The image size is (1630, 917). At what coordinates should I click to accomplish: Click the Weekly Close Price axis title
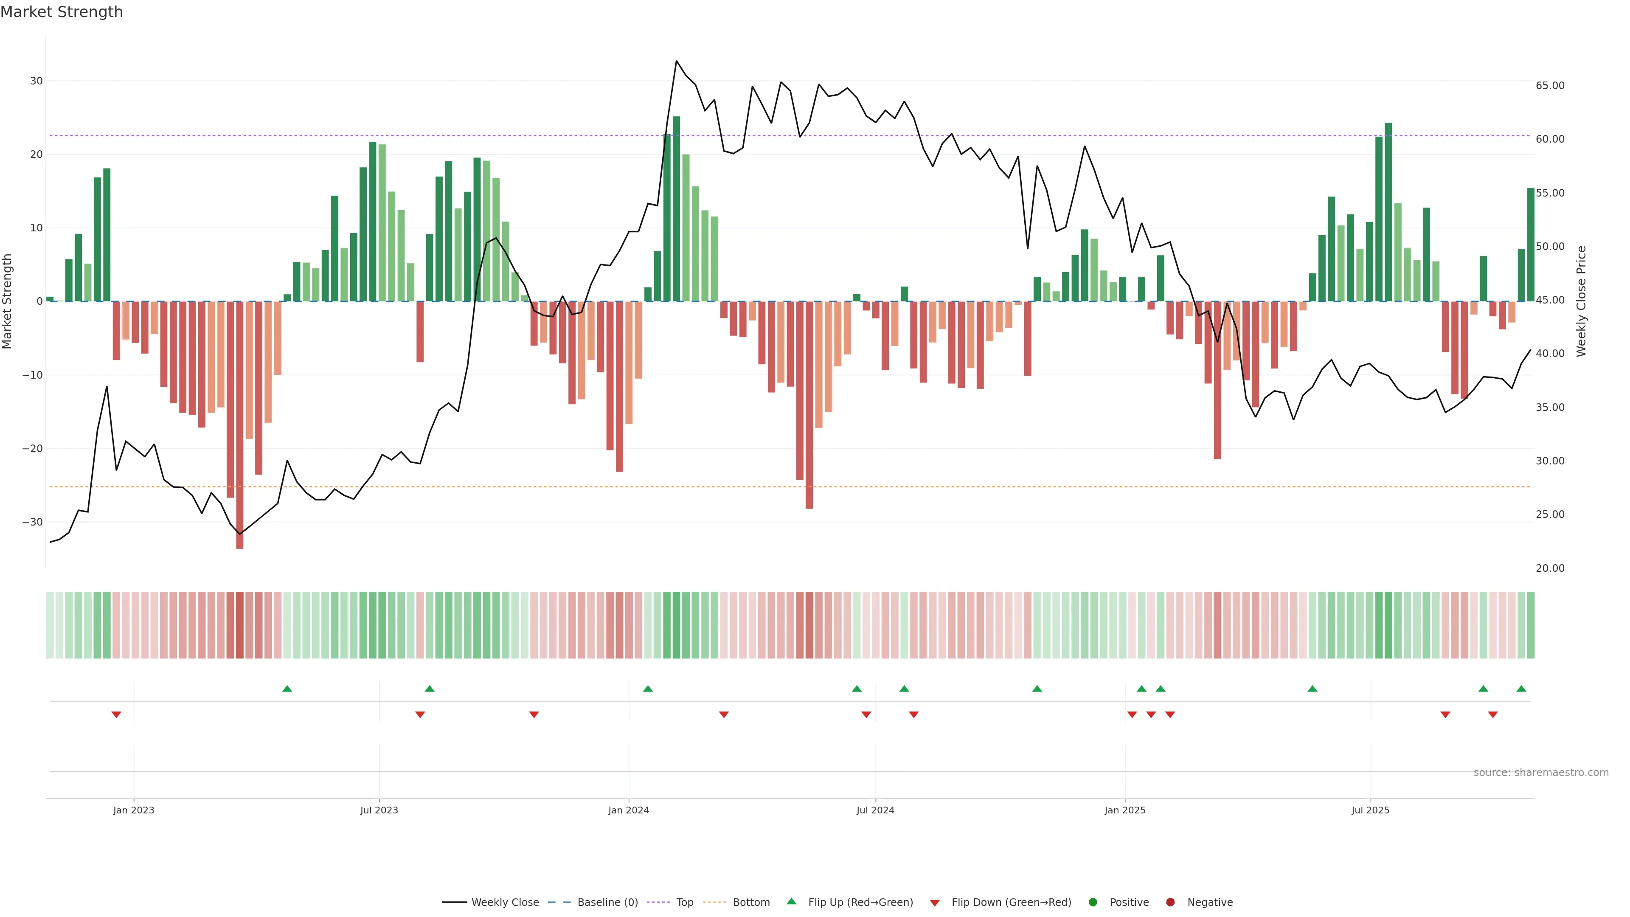coord(1581,301)
